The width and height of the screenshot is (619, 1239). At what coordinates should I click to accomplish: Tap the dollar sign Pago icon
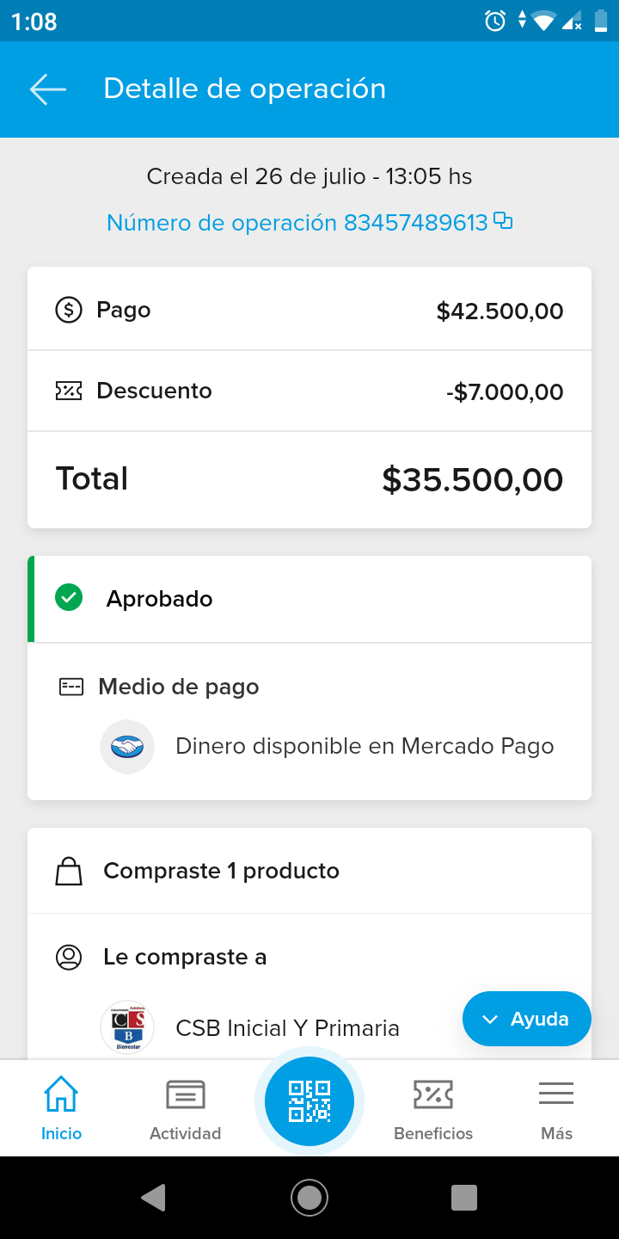tap(69, 310)
